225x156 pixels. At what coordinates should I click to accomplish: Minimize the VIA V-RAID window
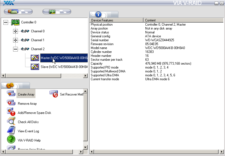(216, 3)
